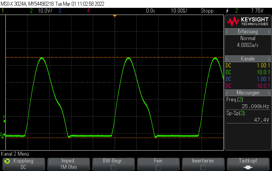Image resolution: width=272 pixels, height=171 pixels.
Task: Click the Freq.(2) measurement label
Action: pos(235,100)
